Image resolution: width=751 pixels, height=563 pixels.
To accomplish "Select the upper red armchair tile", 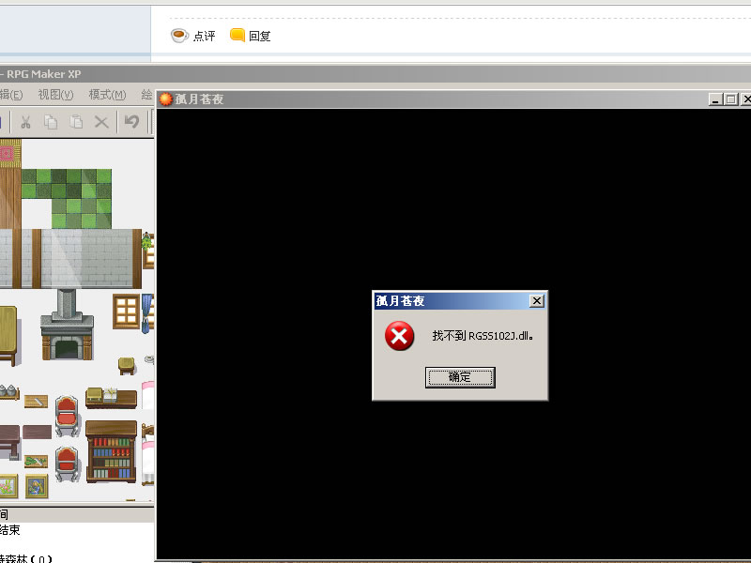I will coord(67,416).
